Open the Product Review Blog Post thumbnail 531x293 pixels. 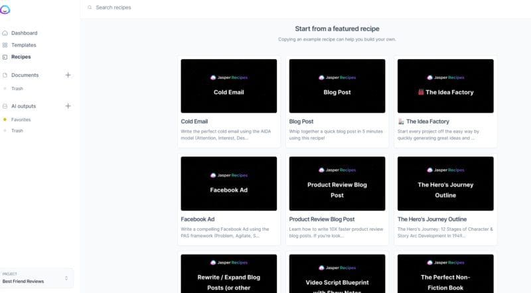click(x=337, y=184)
